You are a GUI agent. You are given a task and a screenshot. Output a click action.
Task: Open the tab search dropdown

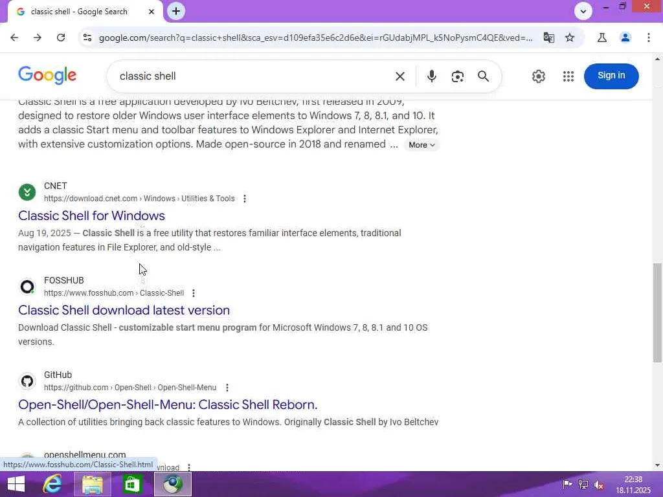point(583,12)
